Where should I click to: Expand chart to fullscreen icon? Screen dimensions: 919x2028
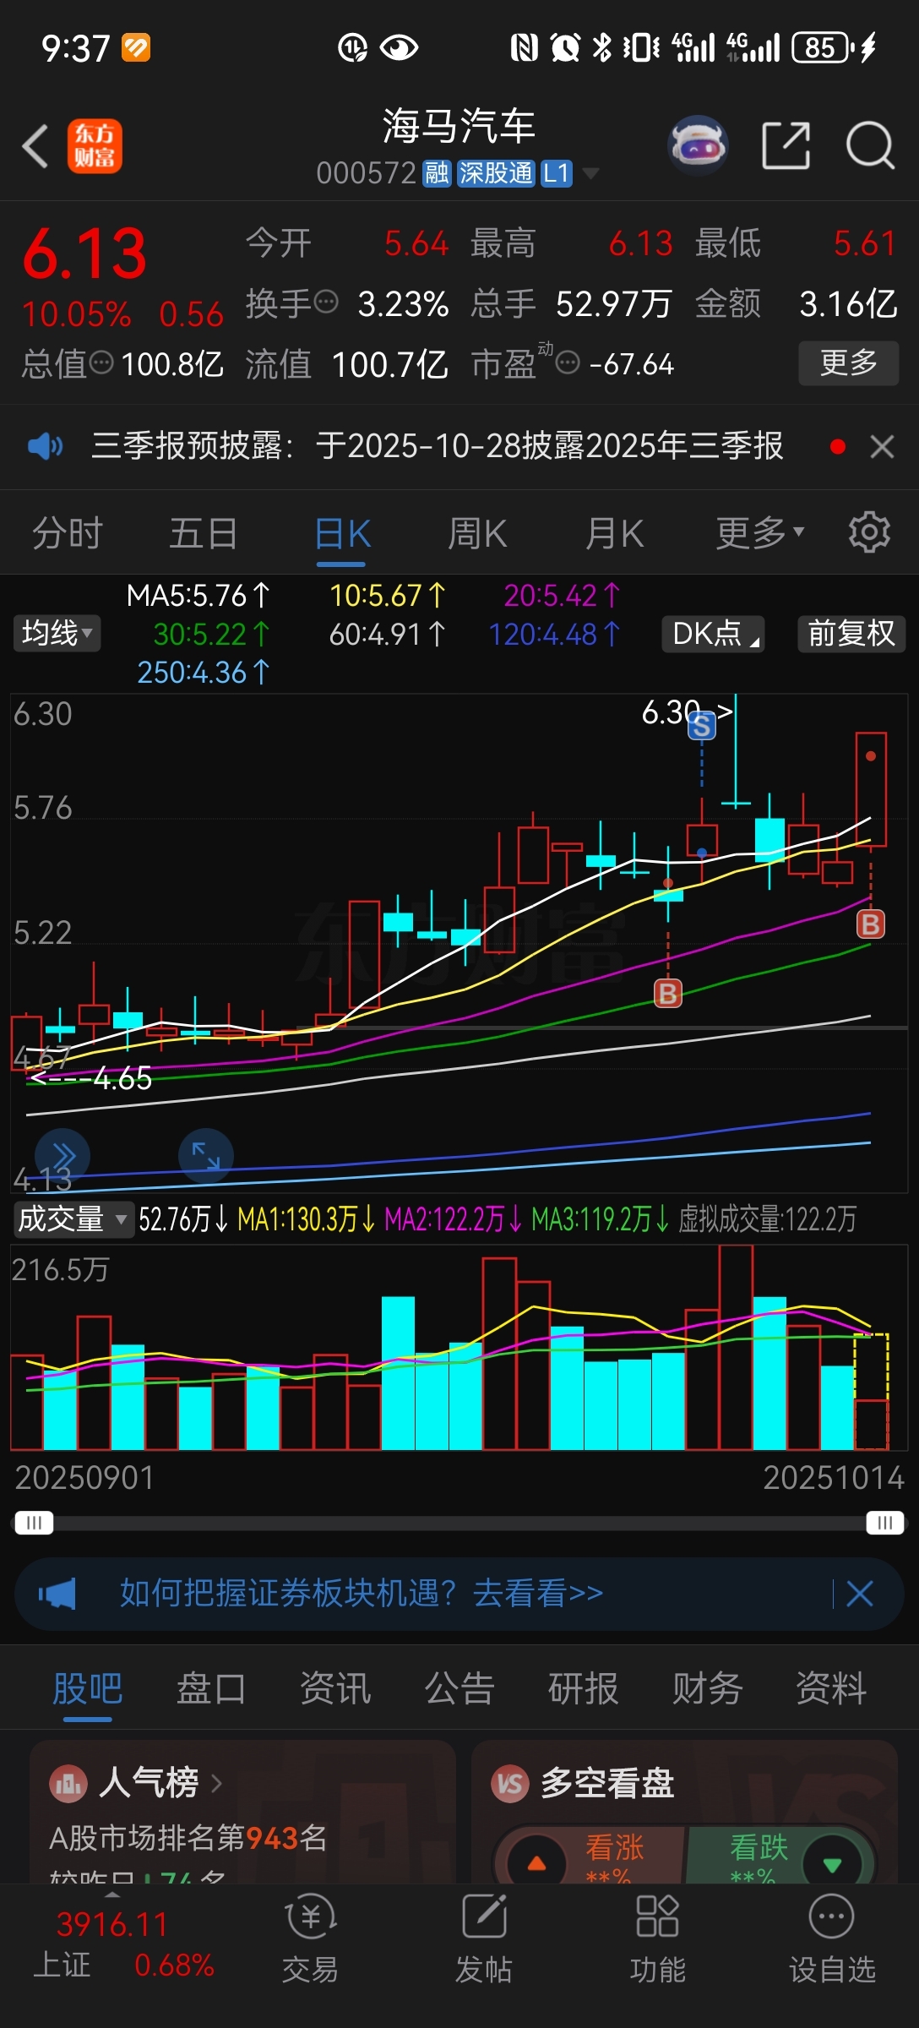click(206, 1155)
